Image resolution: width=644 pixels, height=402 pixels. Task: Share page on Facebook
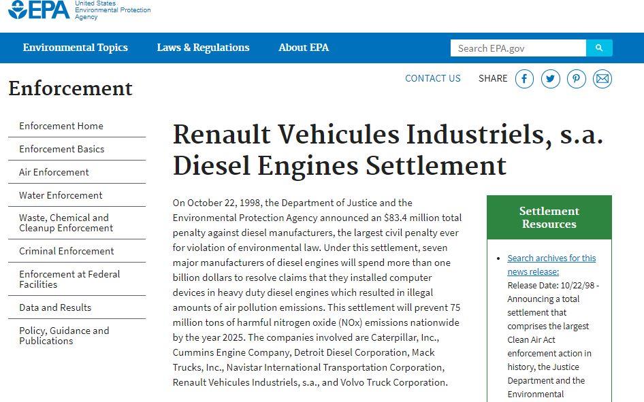(x=524, y=79)
